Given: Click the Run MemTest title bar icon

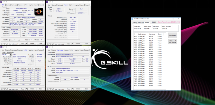Looking at the screenshot, I should pos(132,19).
